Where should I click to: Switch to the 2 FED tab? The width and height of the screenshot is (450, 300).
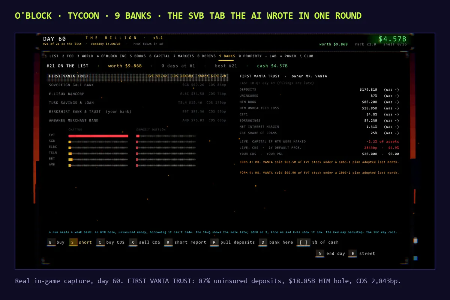tap(68, 56)
